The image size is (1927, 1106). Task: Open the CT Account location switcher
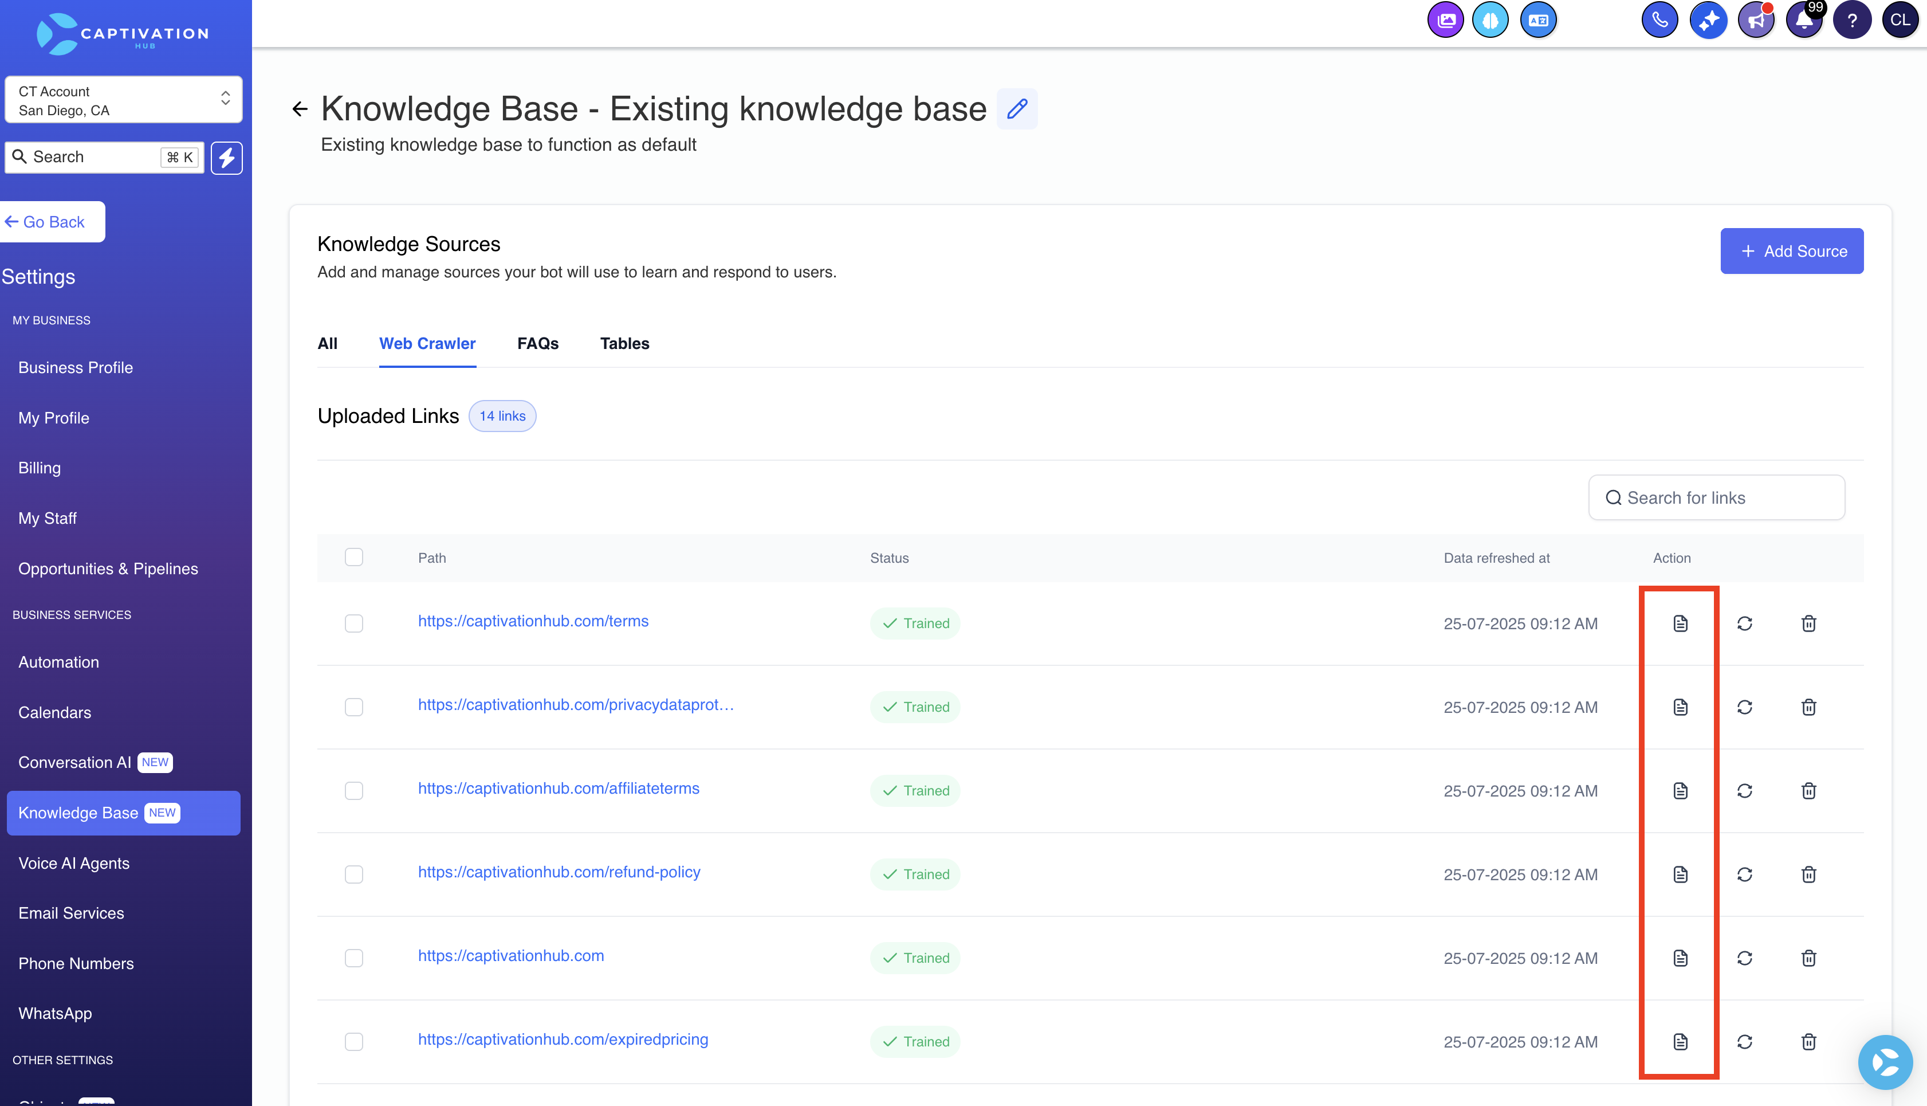coord(124,100)
